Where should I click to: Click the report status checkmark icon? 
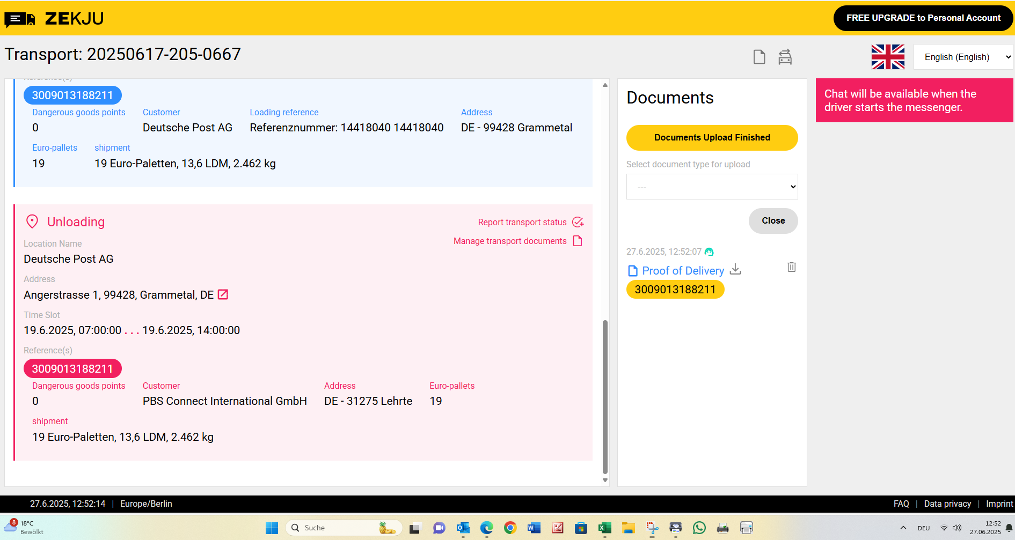coord(578,222)
